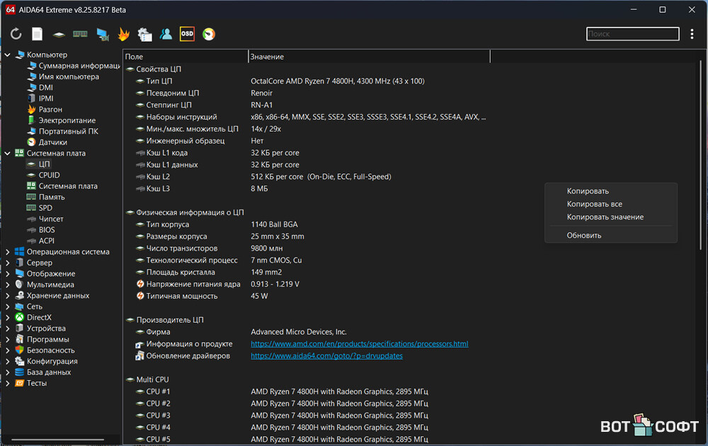Open the gear with checklist settings icon
The height and width of the screenshot is (446, 708).
[144, 34]
